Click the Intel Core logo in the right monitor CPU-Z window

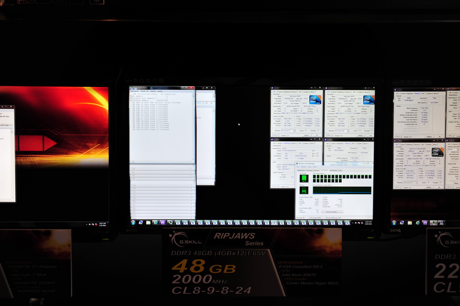[438, 152]
